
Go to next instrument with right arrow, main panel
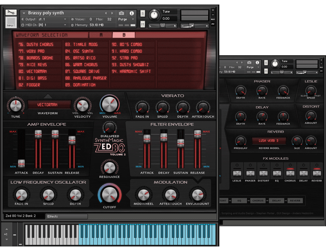[112, 13]
